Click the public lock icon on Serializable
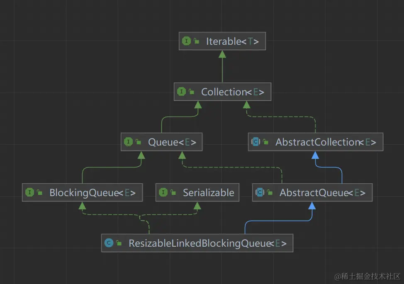The height and width of the screenshot is (284, 404). pos(173,192)
